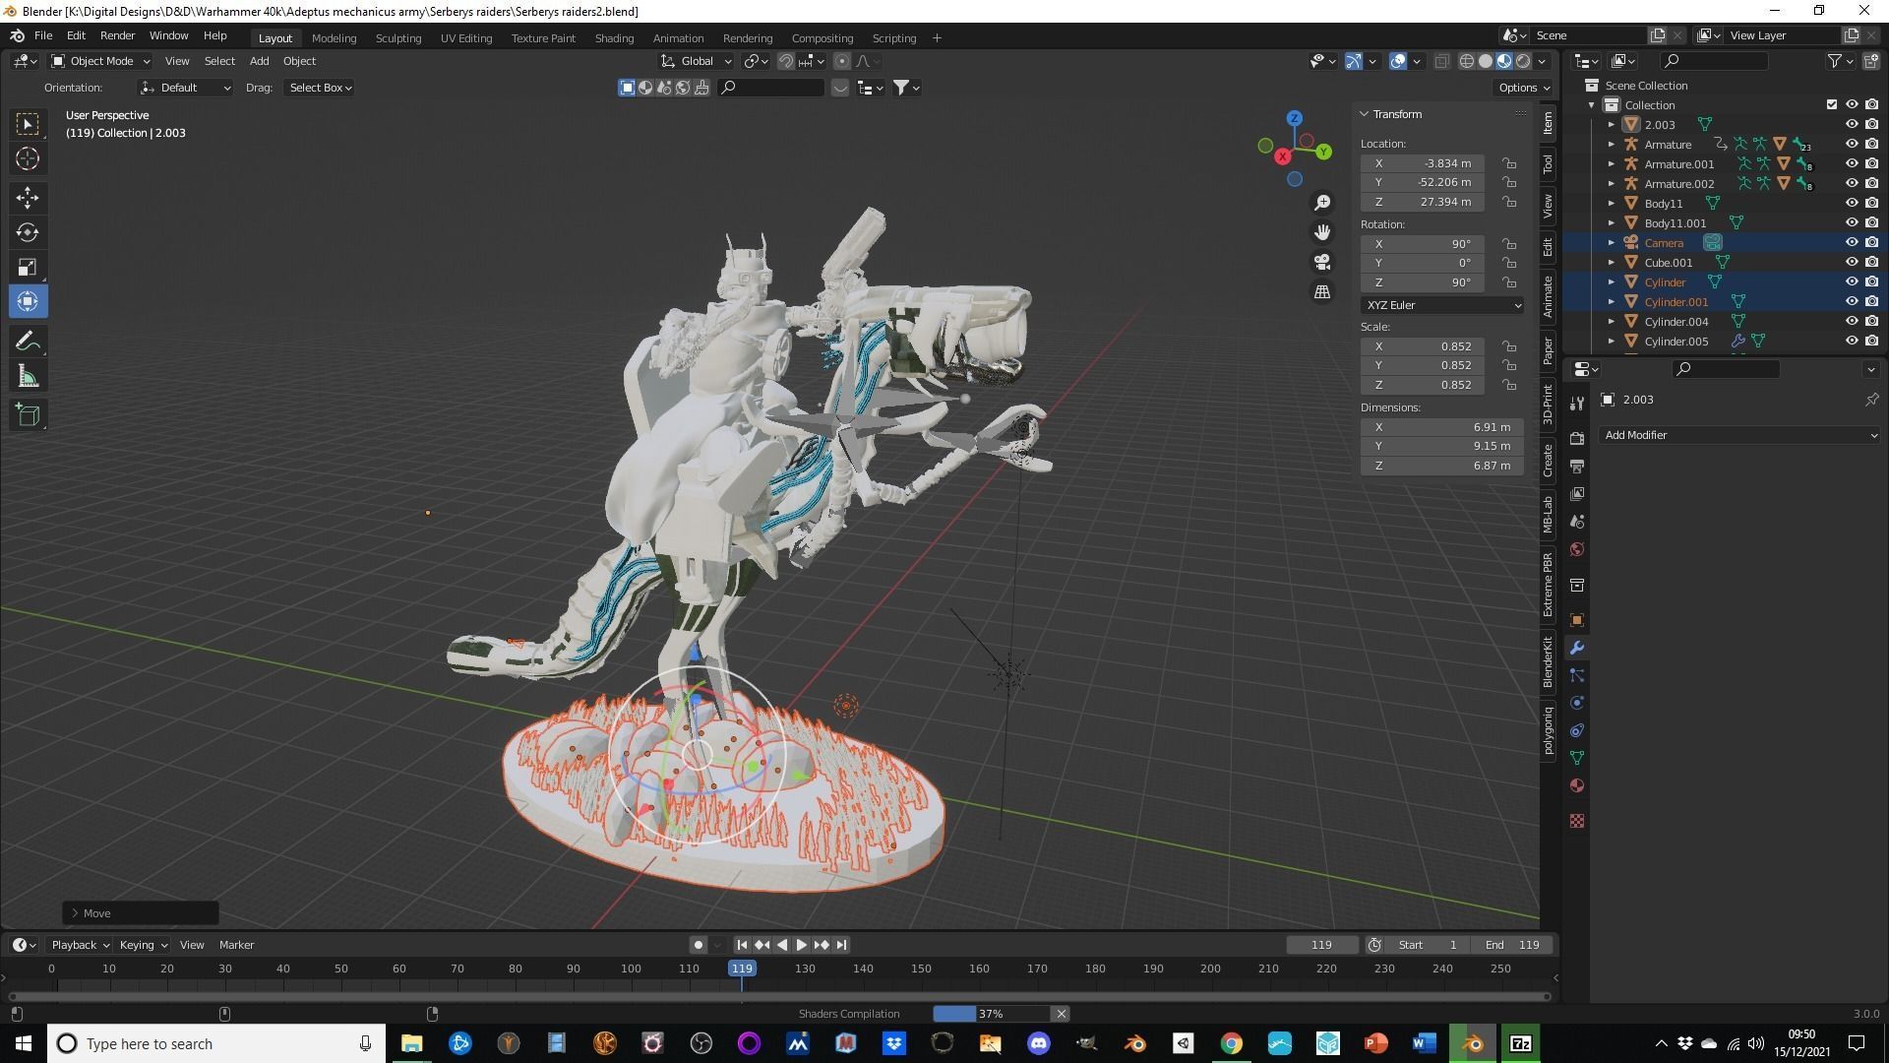Viewport: 1889px width, 1063px height.
Task: Click the Keying menu in timeline
Action: pos(143,945)
